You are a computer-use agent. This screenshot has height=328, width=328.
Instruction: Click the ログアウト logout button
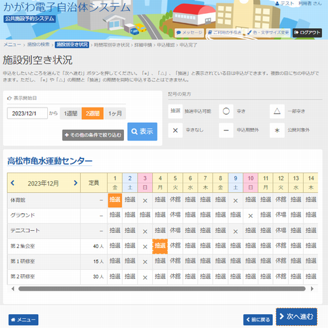[307, 33]
